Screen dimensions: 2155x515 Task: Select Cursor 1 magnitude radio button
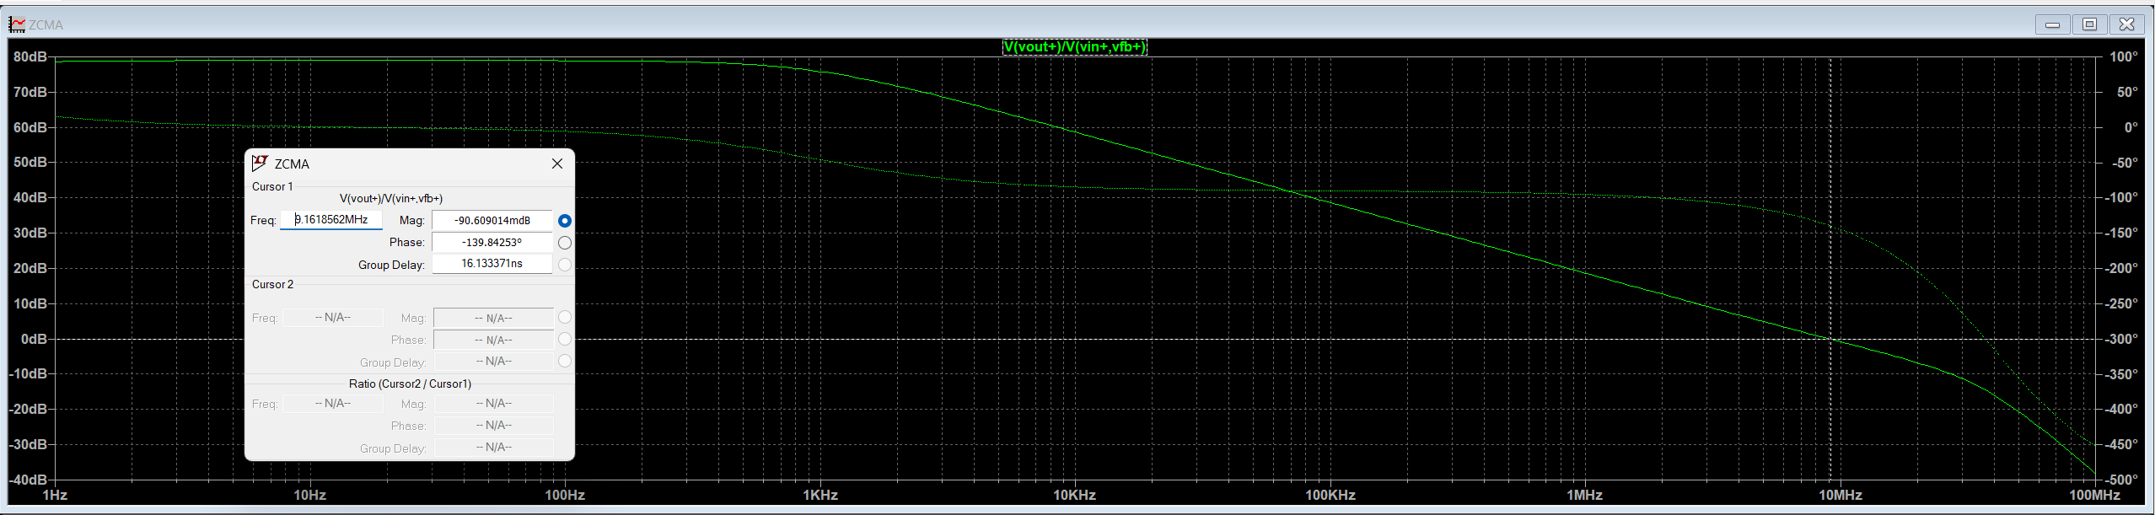[565, 221]
